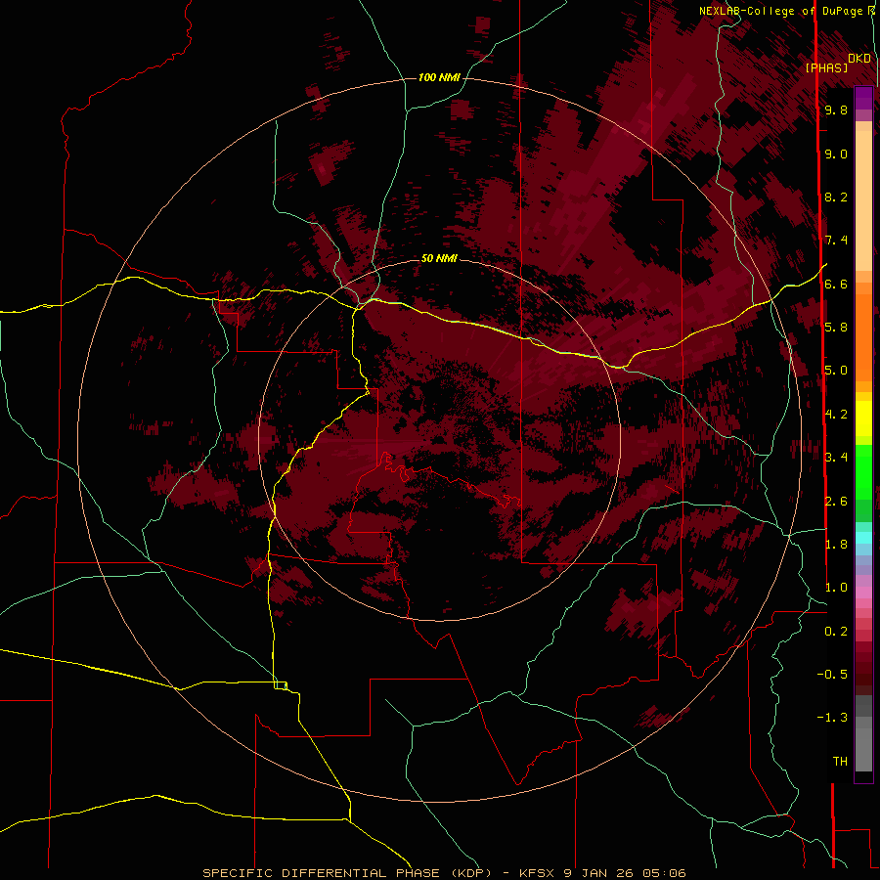Image resolution: width=880 pixels, height=880 pixels.
Task: Select the 9.0 value on color scale
Action: pyautogui.click(x=836, y=154)
